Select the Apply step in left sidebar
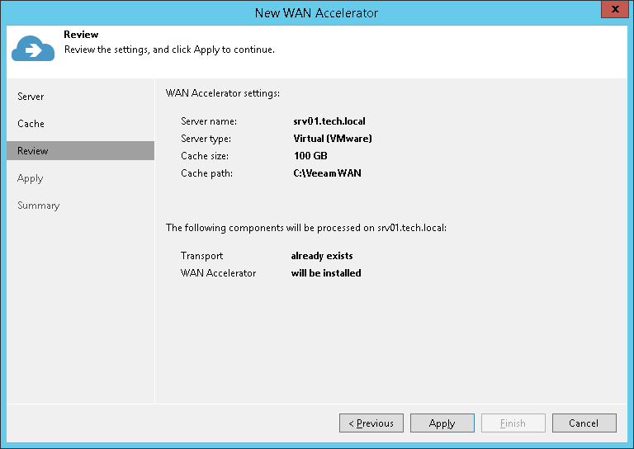The width and height of the screenshot is (634, 449). tap(30, 178)
